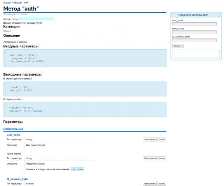Click the Проверить button
224x186 pixels.
pos(178,46)
